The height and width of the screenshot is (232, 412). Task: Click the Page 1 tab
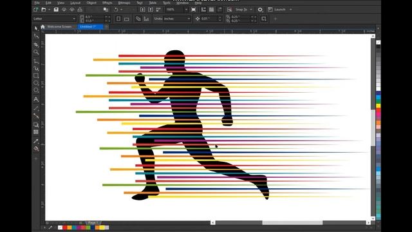coord(93,223)
